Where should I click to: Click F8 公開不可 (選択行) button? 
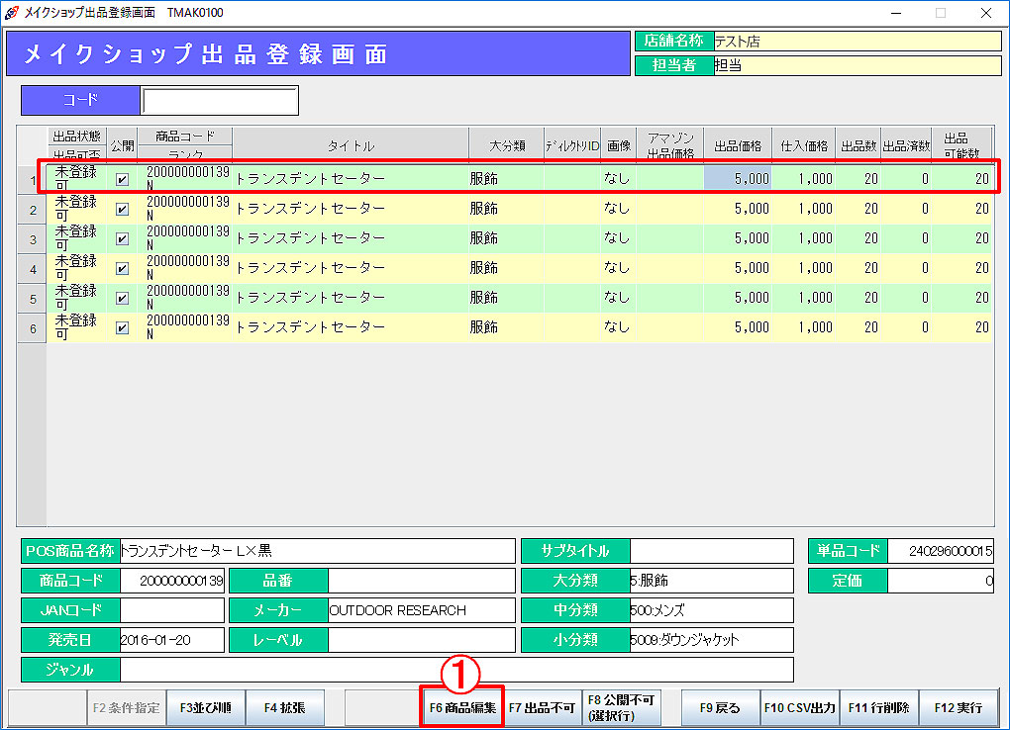621,708
